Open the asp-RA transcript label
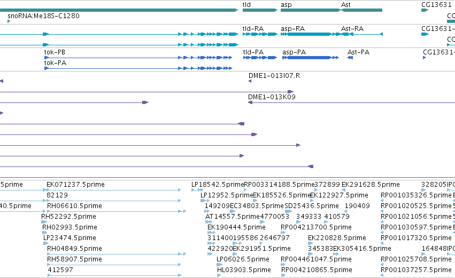Image resolution: width=455 pixels, height=278 pixels. (293, 29)
